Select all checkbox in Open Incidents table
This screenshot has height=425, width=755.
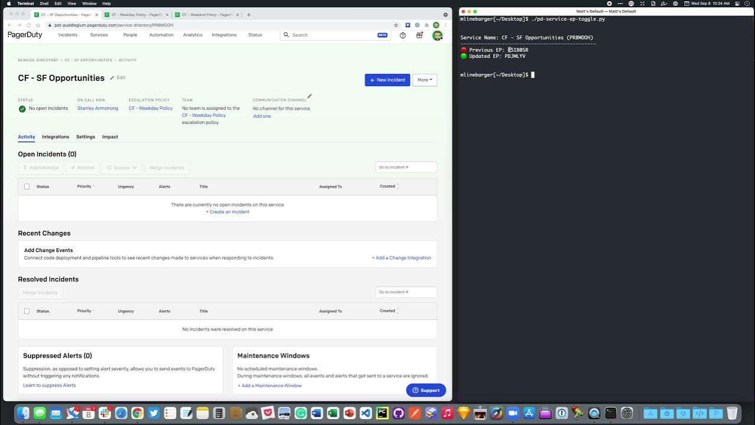pyautogui.click(x=27, y=187)
